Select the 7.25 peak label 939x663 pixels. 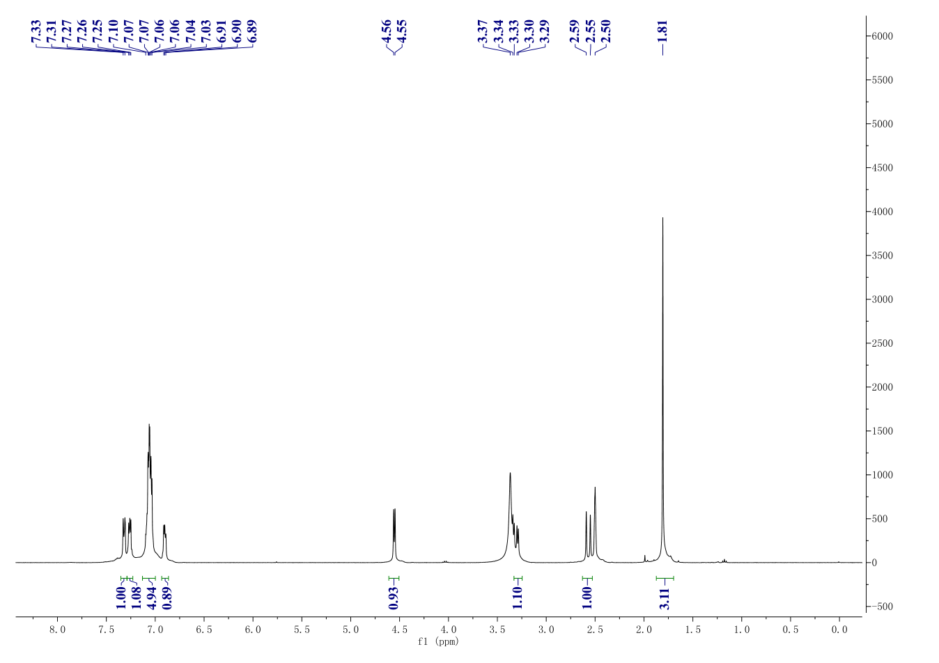[x=98, y=32]
